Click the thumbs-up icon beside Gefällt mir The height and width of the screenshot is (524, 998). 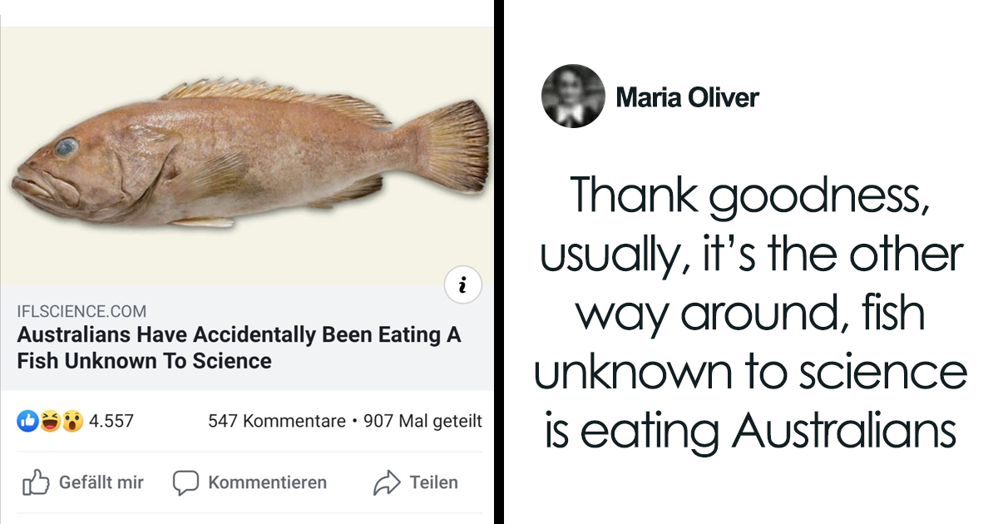(x=37, y=482)
